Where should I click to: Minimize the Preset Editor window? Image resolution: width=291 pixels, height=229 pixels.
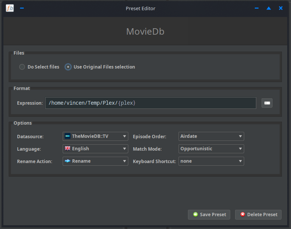pyautogui.click(x=257, y=8)
